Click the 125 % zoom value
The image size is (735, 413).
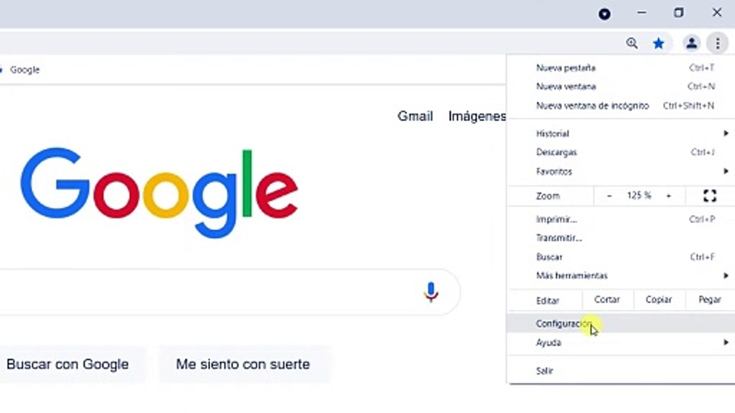click(639, 196)
